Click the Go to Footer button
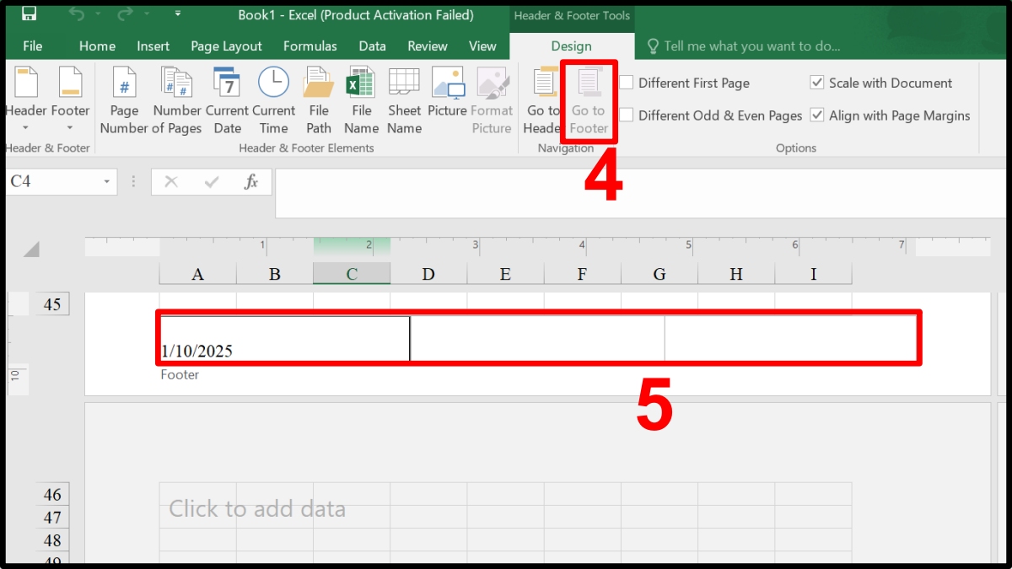Image resolution: width=1012 pixels, height=569 pixels. pos(588,99)
